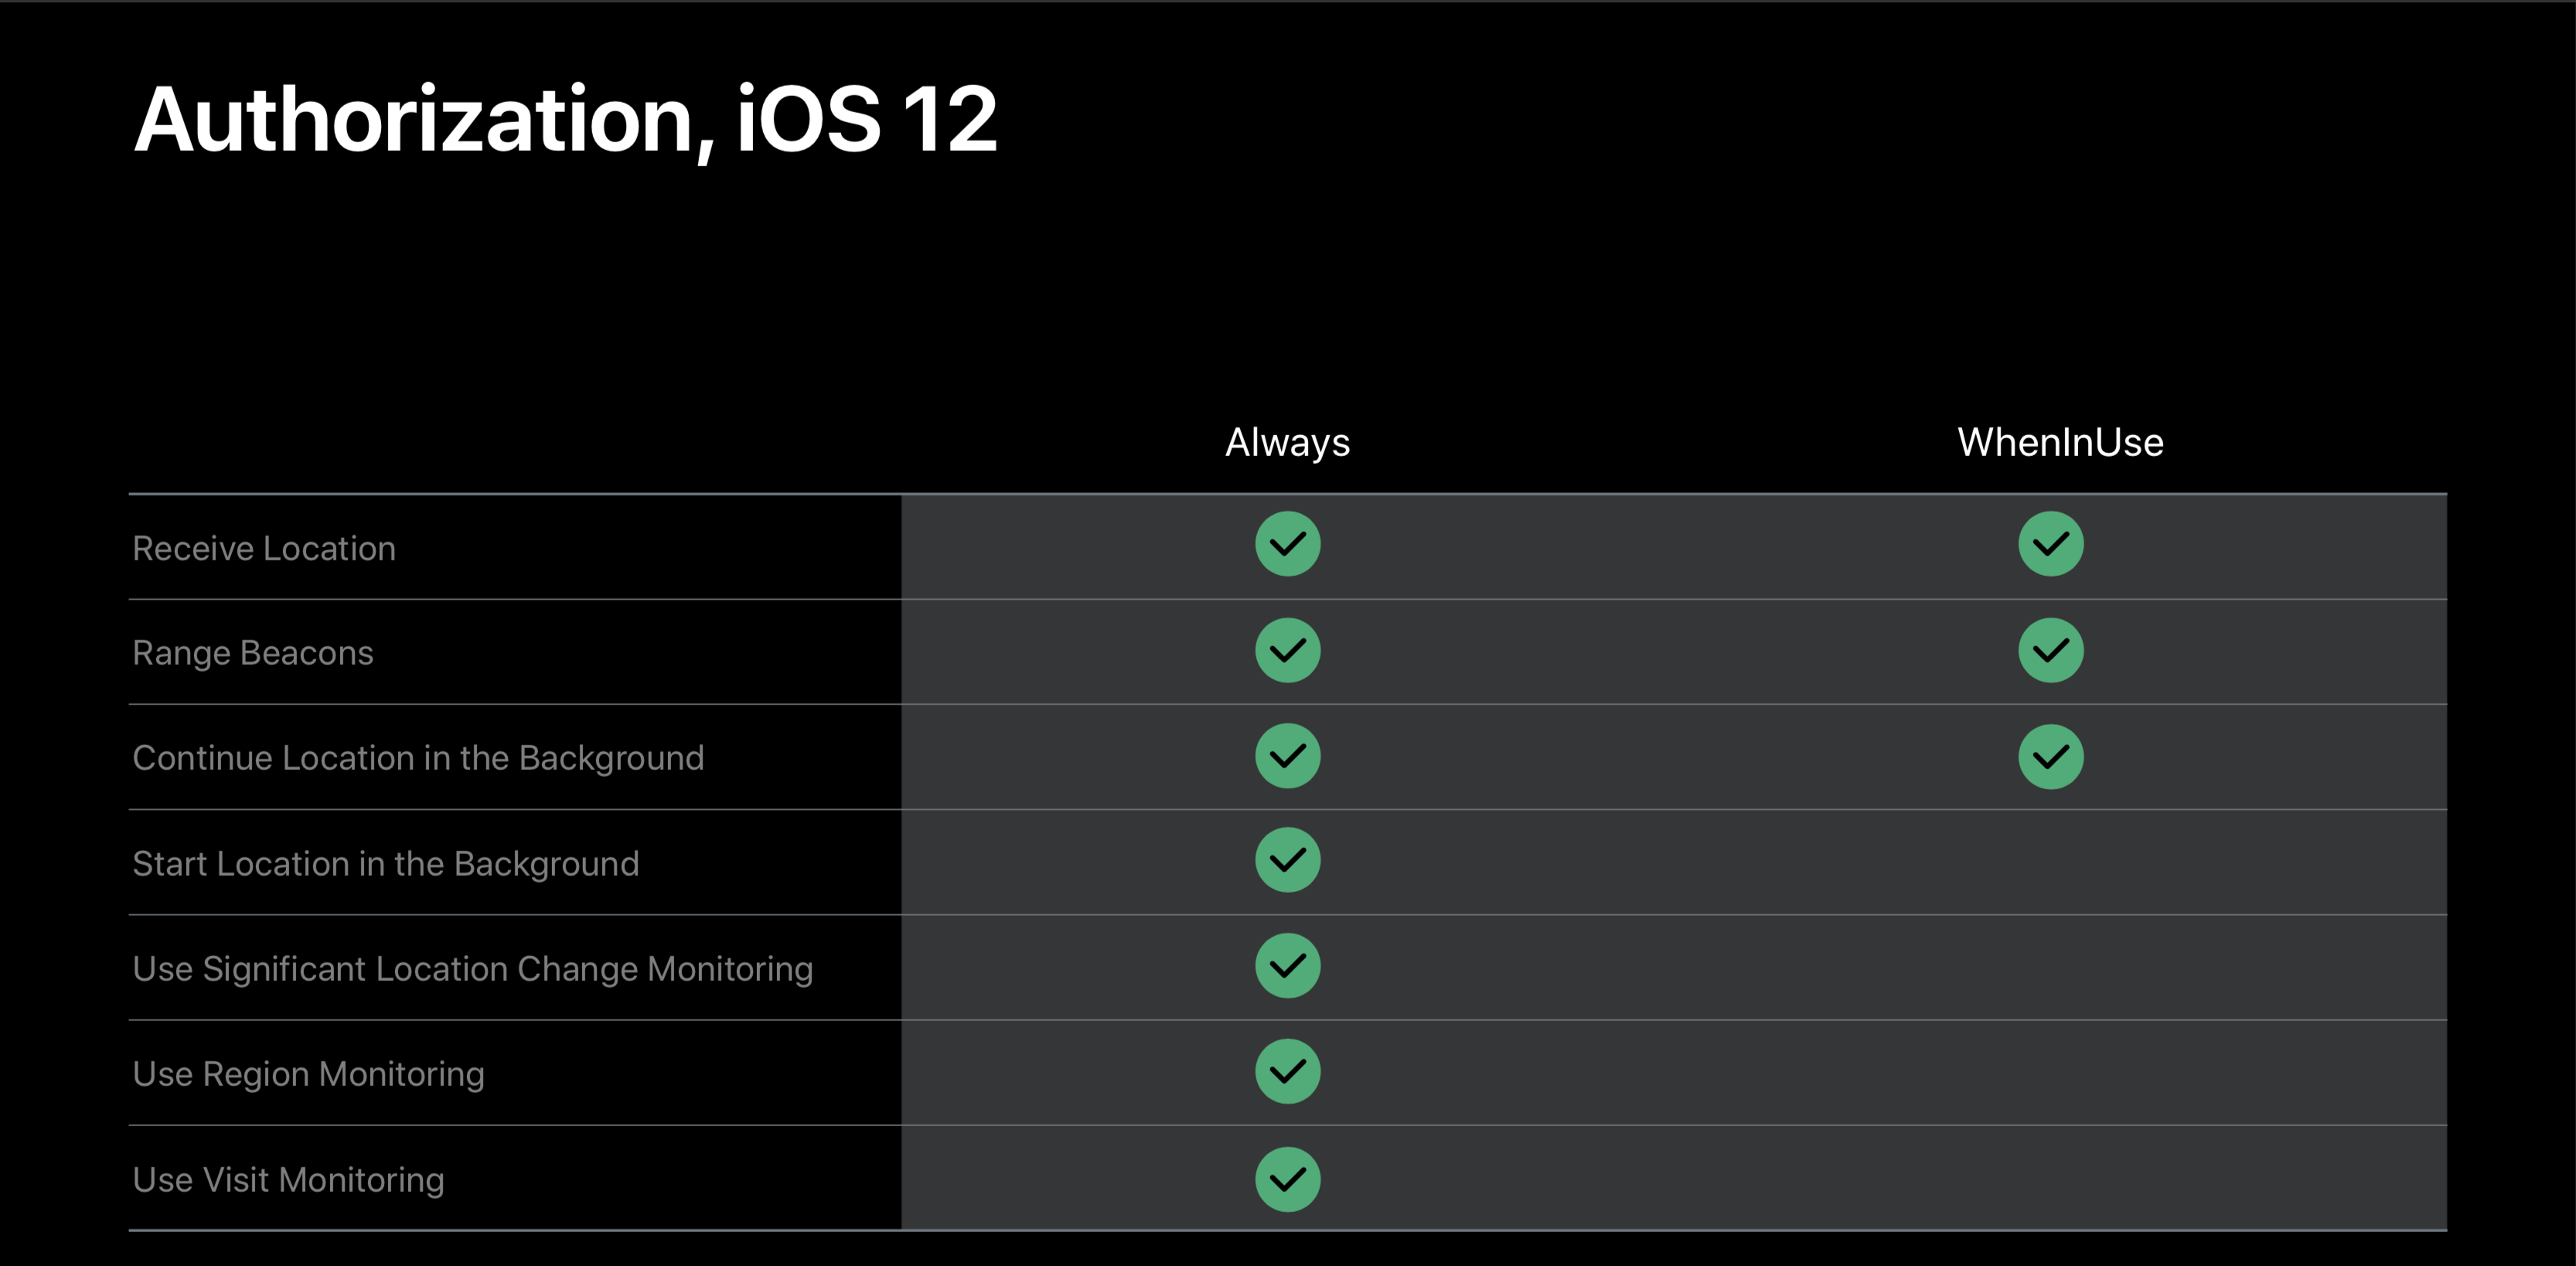Click Always checkmark for Use Visit Monitoring
Screen dimensions: 2576x1266
pyautogui.click(x=1287, y=1179)
